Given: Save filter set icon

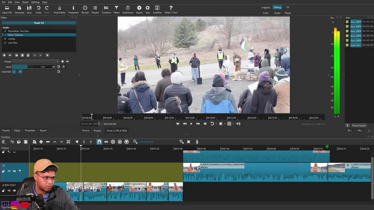Looking at the screenshot, I should [28, 55].
